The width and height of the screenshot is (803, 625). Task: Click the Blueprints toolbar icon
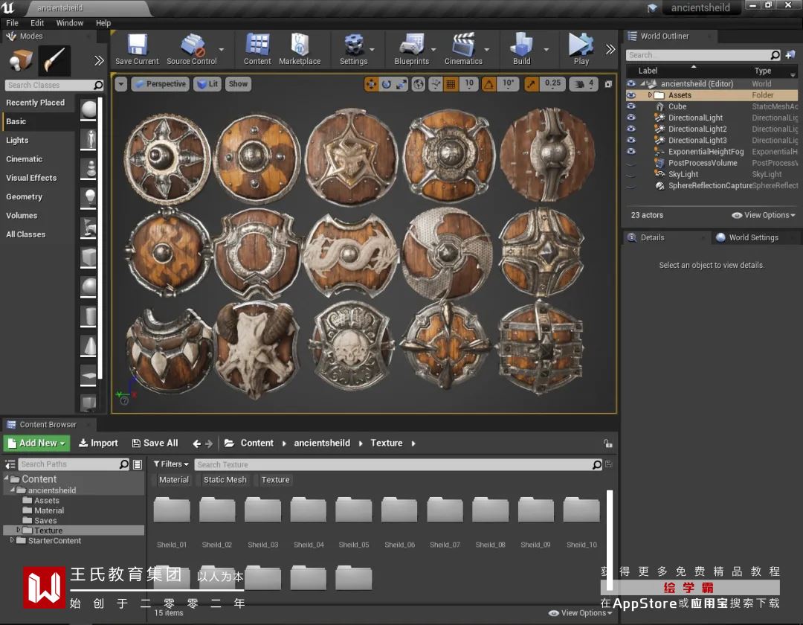(x=411, y=46)
